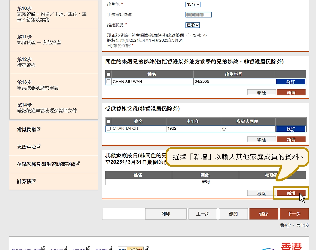Click name cell CHAN SIU WAH
Viewport: 316px width, 250px height.
[152, 82]
